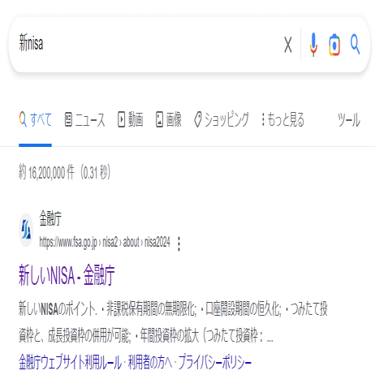Click the blue magnifier search button
Viewport: 375px width, 375px height.
pos(355,44)
